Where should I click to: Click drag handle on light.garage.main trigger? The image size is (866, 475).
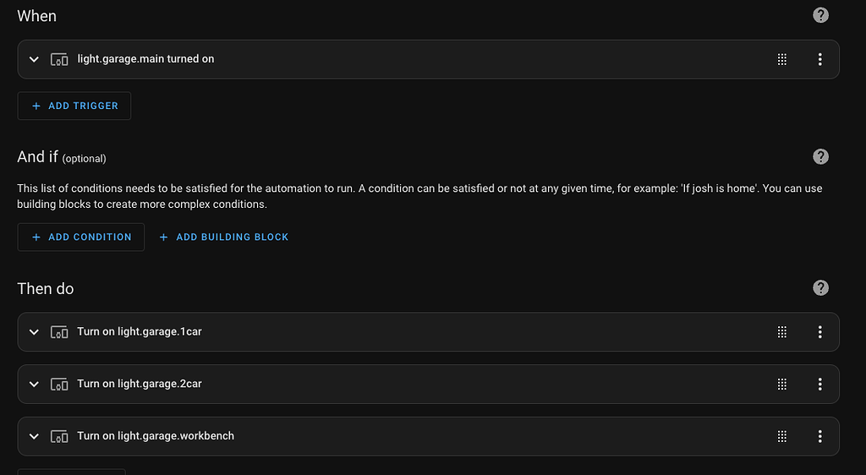(x=781, y=59)
